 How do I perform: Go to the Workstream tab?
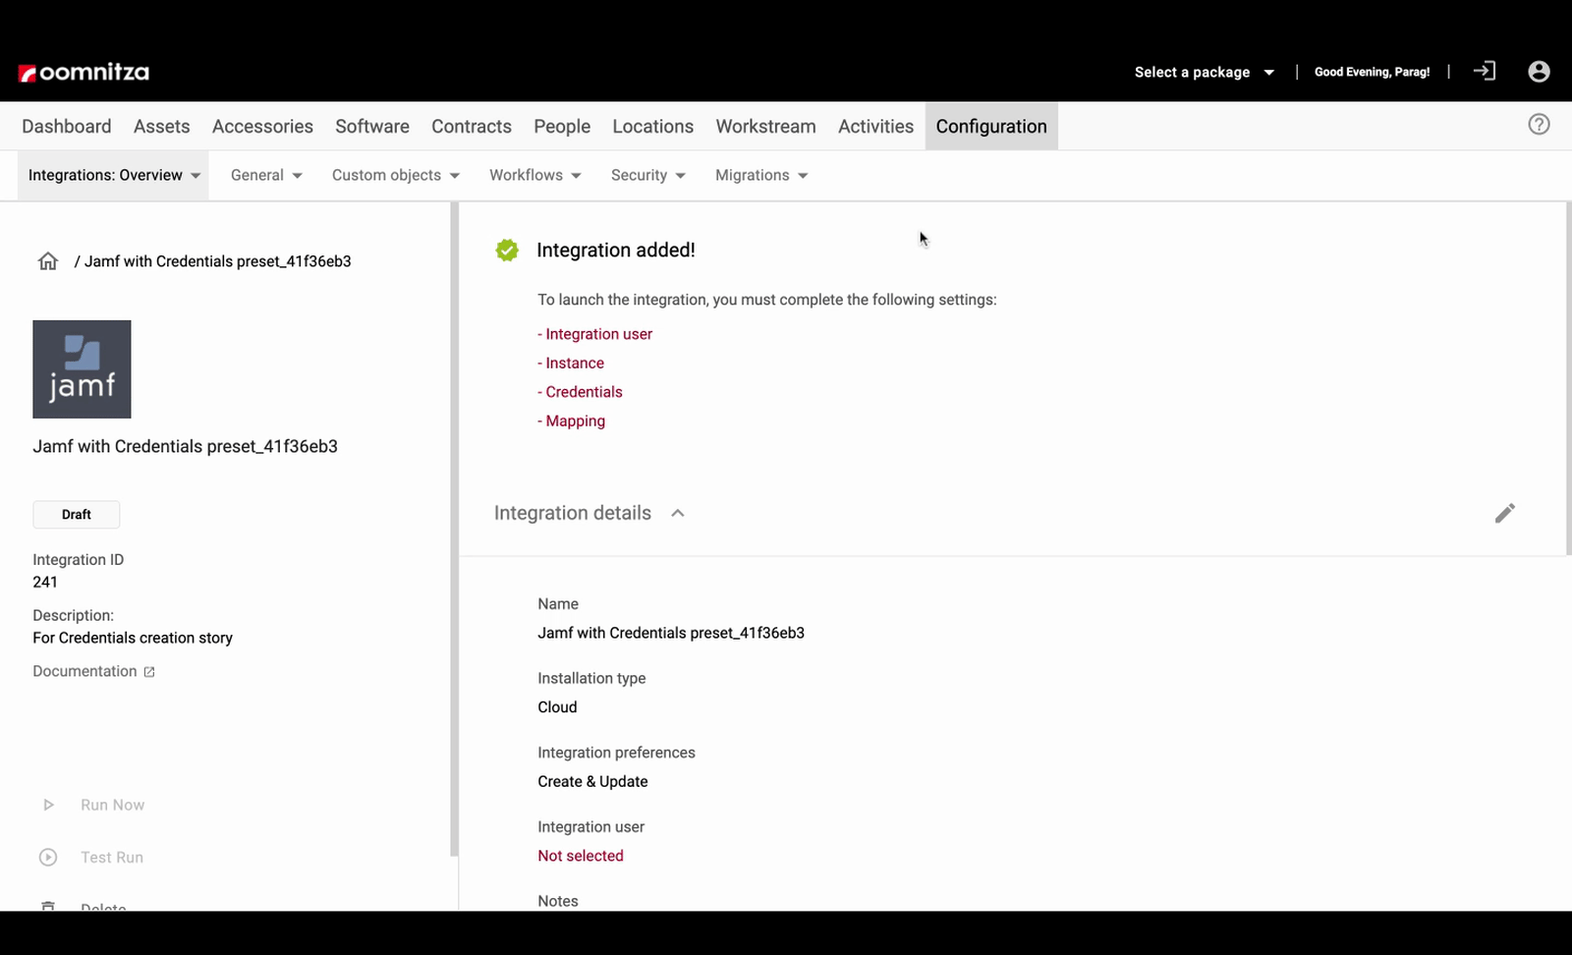pos(765,127)
